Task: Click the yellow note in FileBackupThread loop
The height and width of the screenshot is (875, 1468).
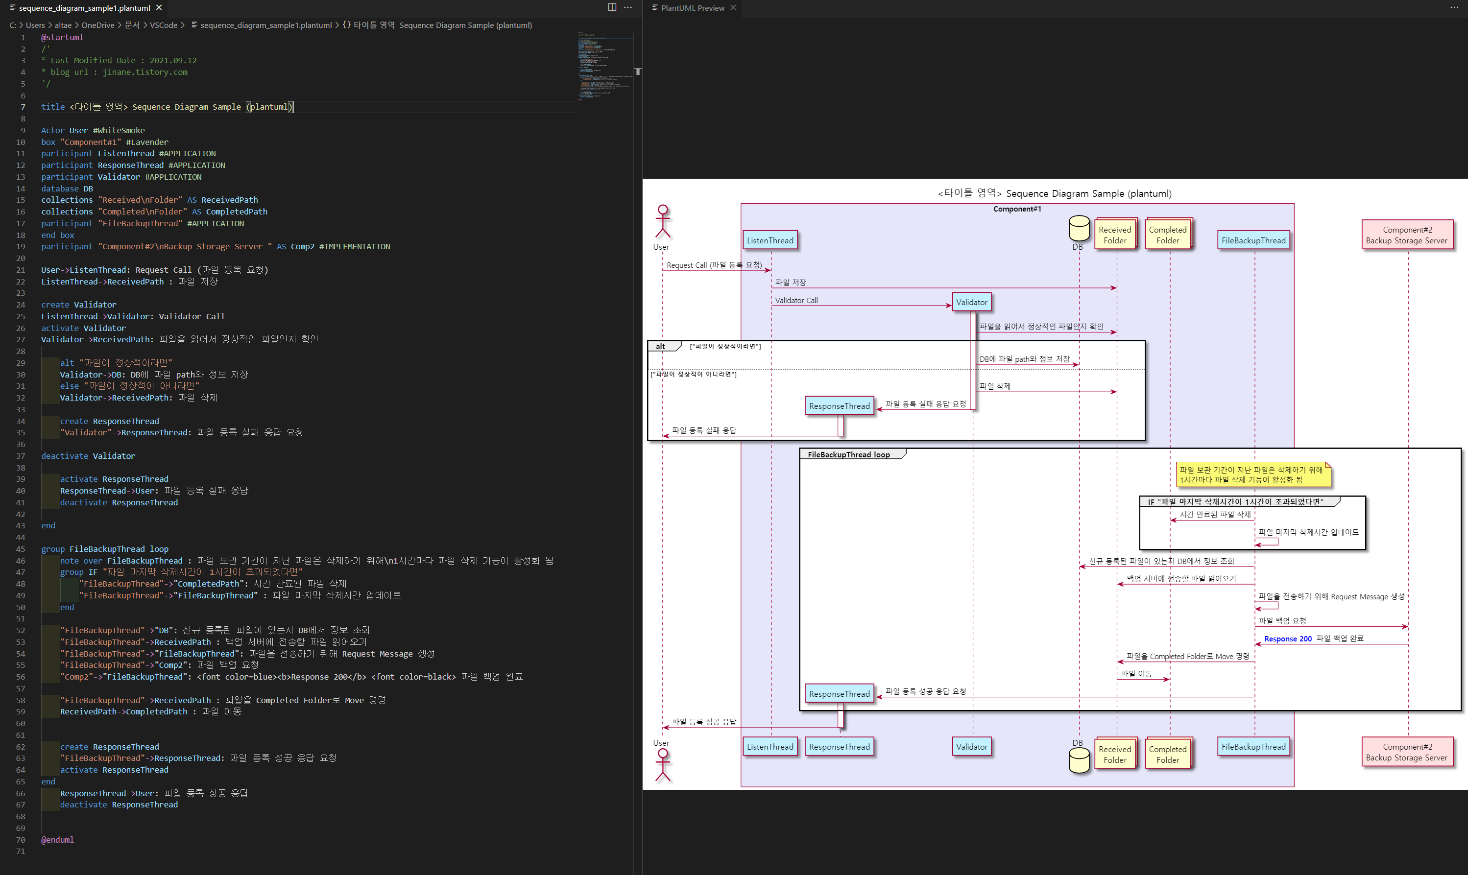Action: [1253, 474]
